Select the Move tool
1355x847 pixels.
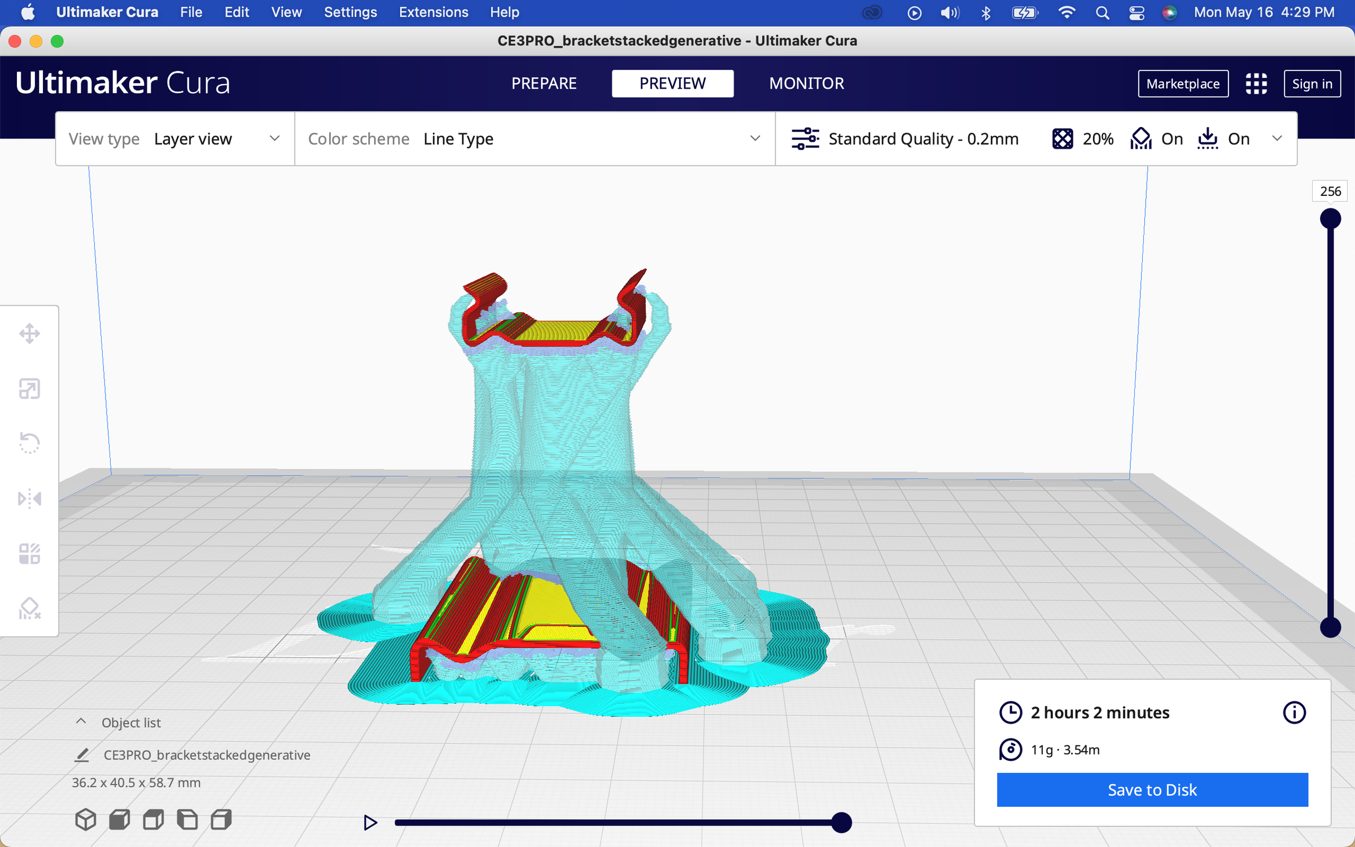tap(29, 333)
